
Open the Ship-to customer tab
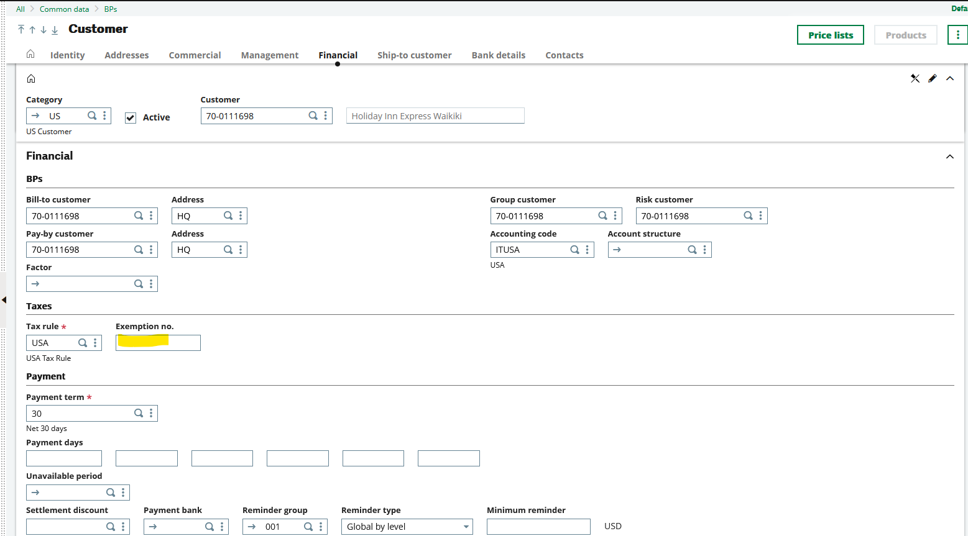[414, 55]
